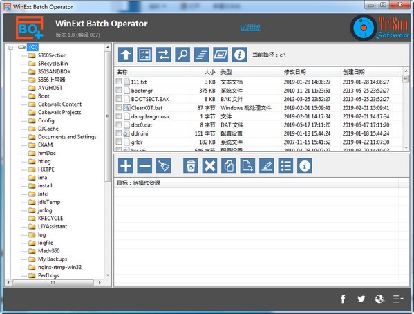414x314 pixels.
Task: Click the parallelogram frame toolbar icon
Action: (x=220, y=55)
